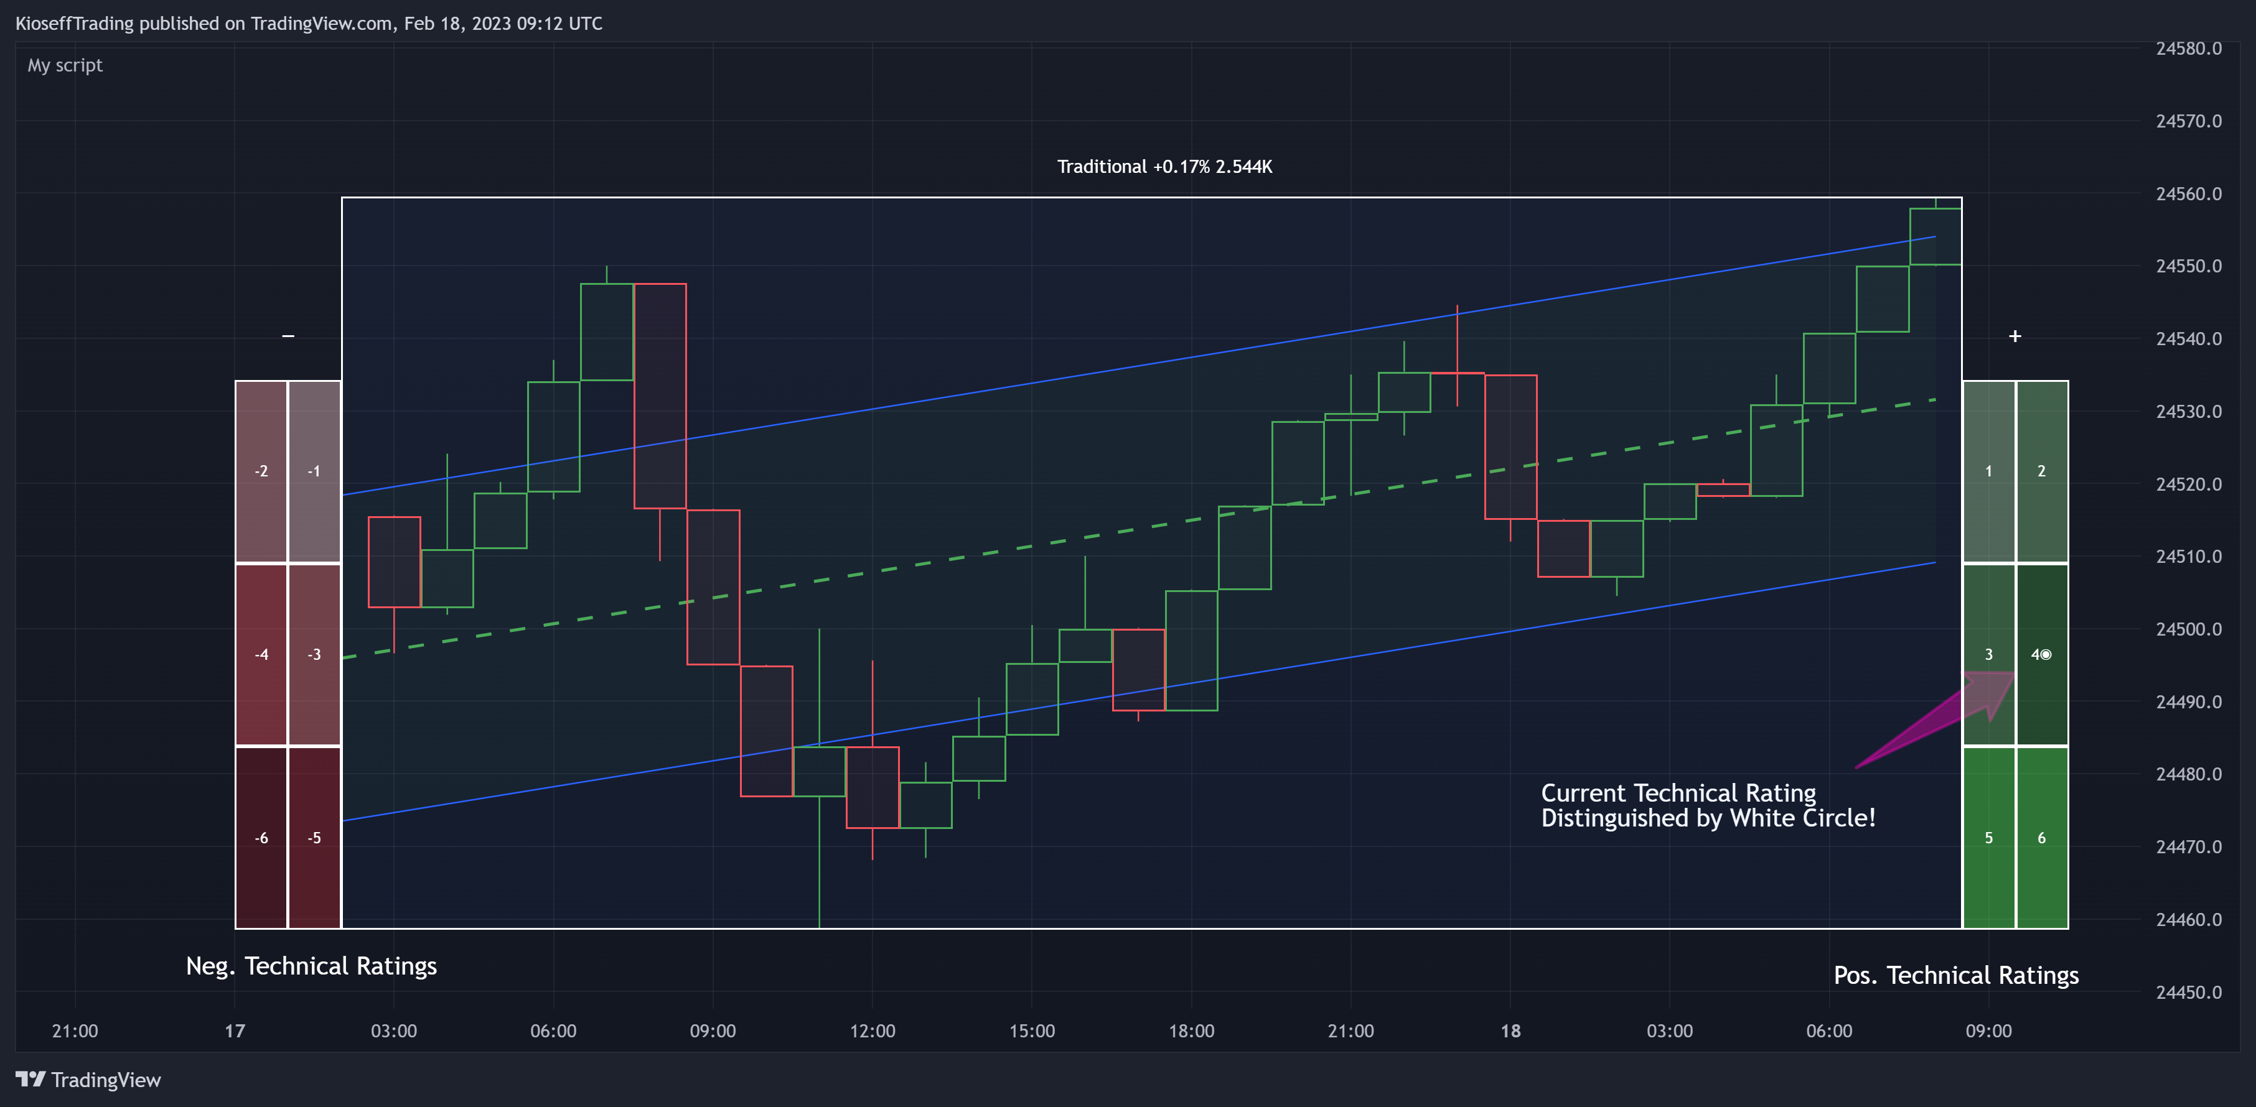Image resolution: width=2256 pixels, height=1107 pixels.
Task: Click the 24520.0 price axis label
Action: coord(2189,484)
